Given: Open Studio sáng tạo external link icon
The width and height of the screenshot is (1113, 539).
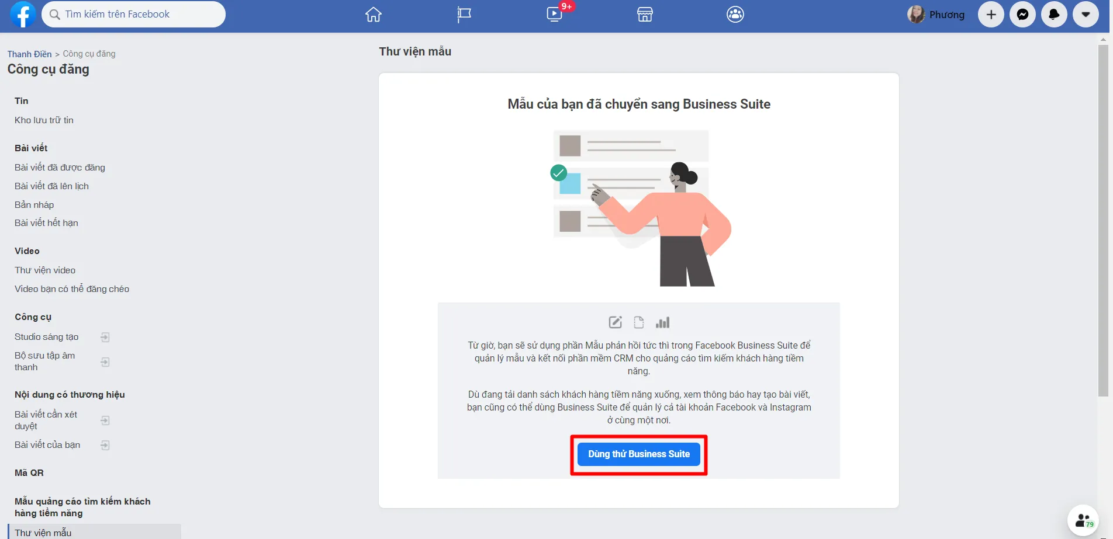Looking at the screenshot, I should pyautogui.click(x=105, y=337).
